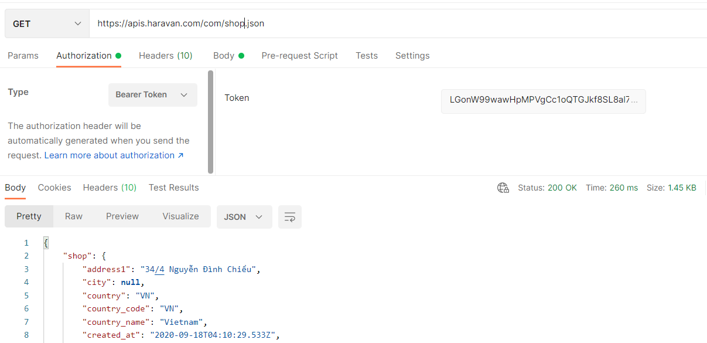Open the Pre-request Script tab
This screenshot has width=707, height=343.
(x=299, y=56)
